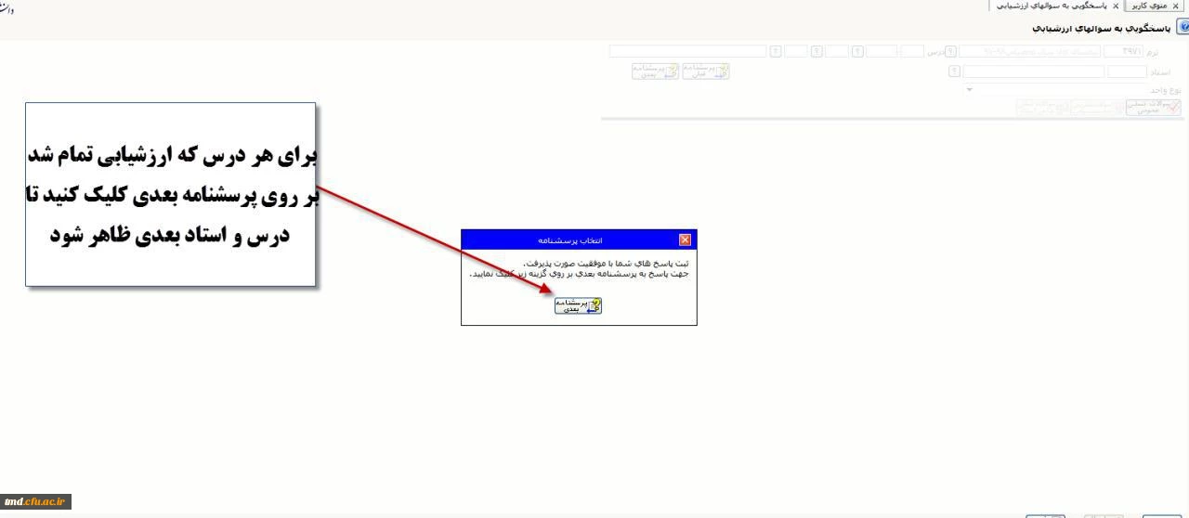Click the leftmost ? button in the درس row
Image resolution: width=1189 pixels, height=518 pixels.
775,52
